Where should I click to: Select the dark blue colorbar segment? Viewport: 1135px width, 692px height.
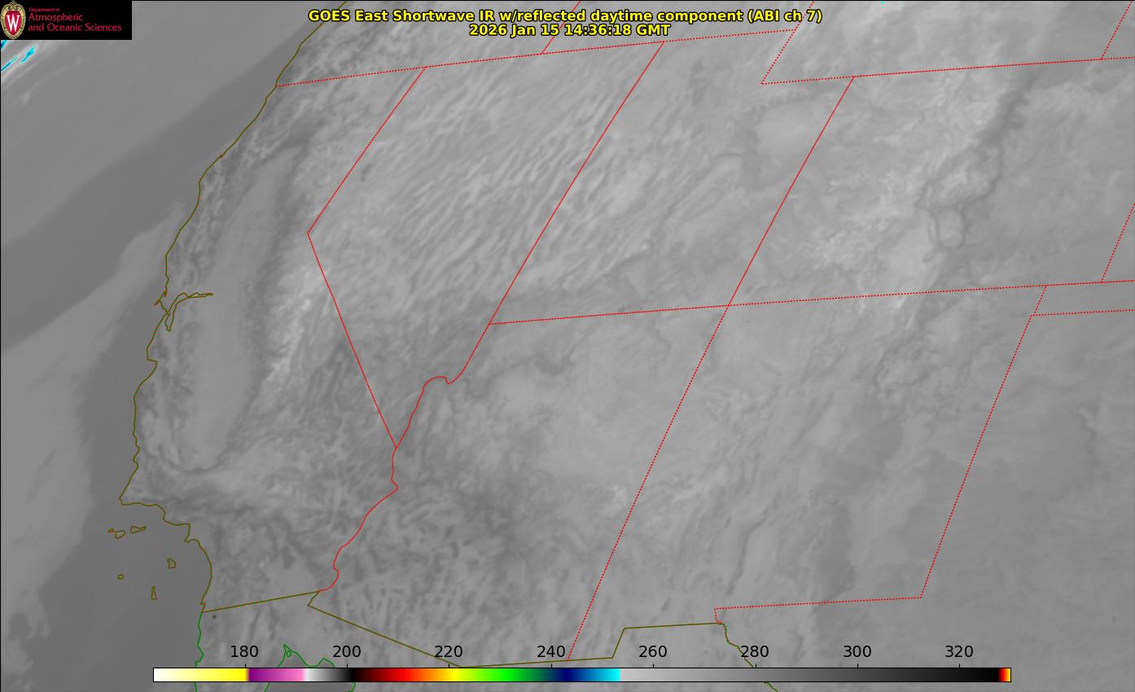pos(566,675)
